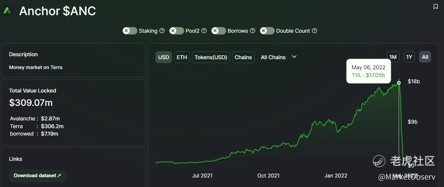Show the Chains breakdown chart
Viewport: 444px width, 187px height.
coord(243,57)
